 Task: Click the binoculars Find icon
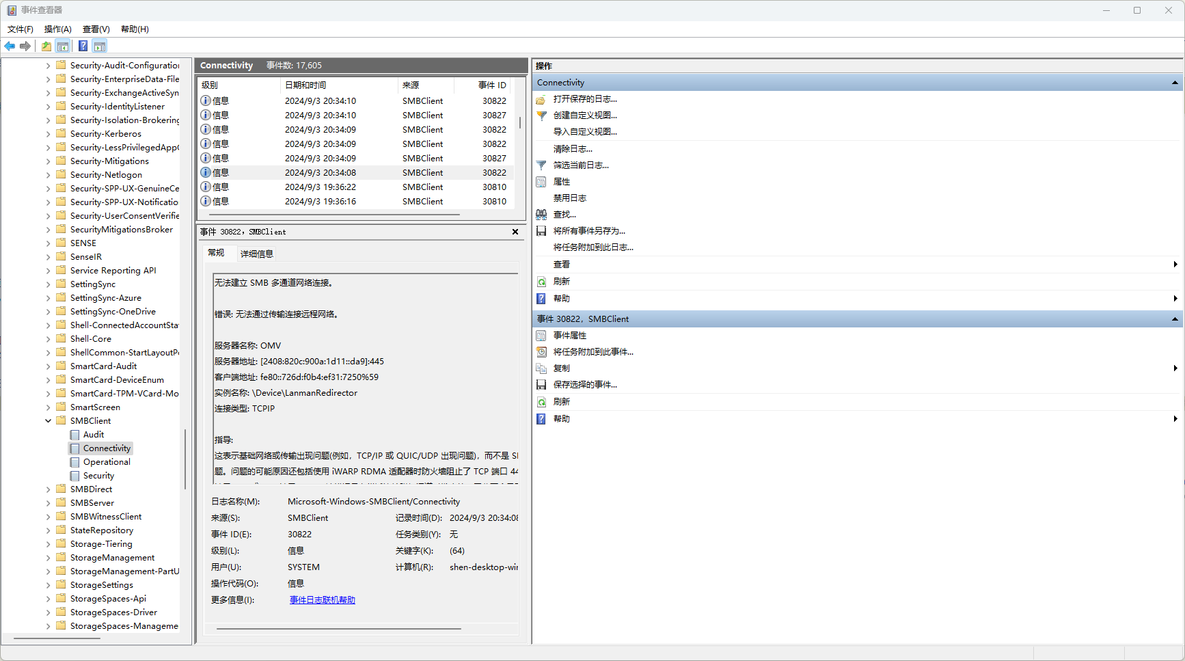[x=541, y=215]
